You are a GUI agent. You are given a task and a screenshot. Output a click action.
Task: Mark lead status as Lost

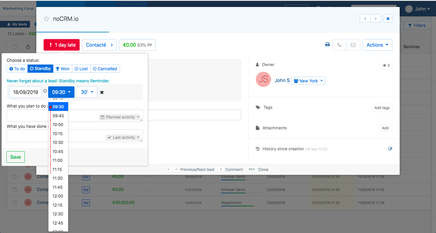point(81,69)
